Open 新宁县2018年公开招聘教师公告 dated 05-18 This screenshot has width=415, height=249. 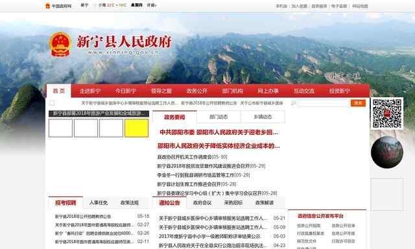83,217
